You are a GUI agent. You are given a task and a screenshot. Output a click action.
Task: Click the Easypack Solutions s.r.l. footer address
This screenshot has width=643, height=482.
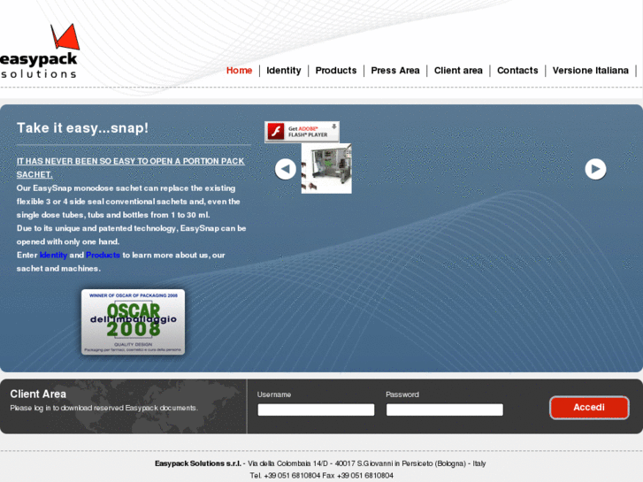[x=320, y=463]
